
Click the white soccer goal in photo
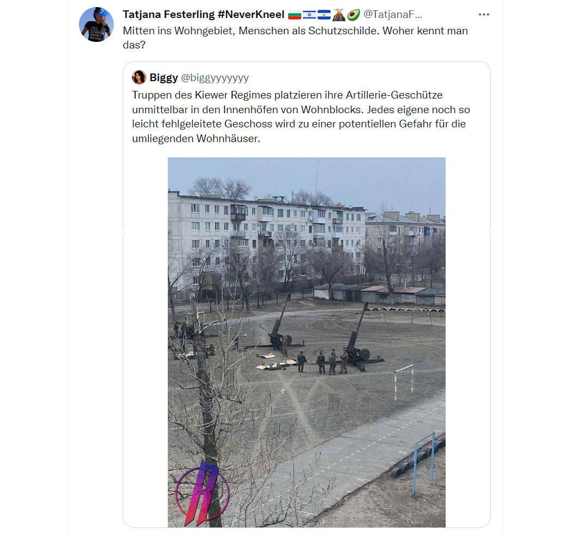click(x=404, y=383)
